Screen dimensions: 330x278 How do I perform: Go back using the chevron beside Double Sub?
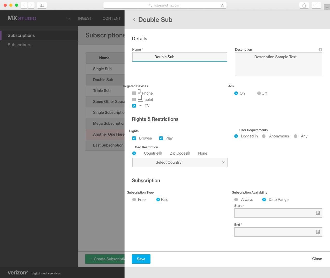pos(134,20)
